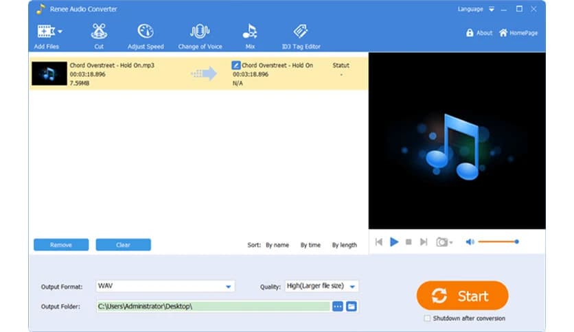Adjust the volume slider
Screen dimensions: 574x332
point(498,241)
